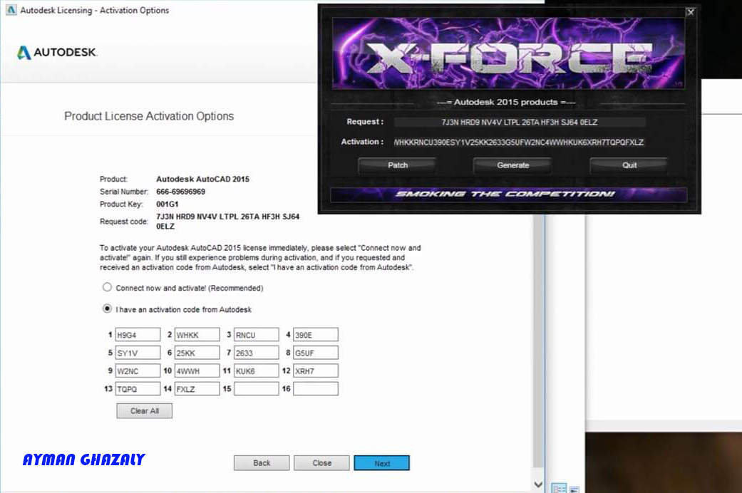The height and width of the screenshot is (493, 742).
Task: Click empty activation code field 15
Action: click(256, 388)
